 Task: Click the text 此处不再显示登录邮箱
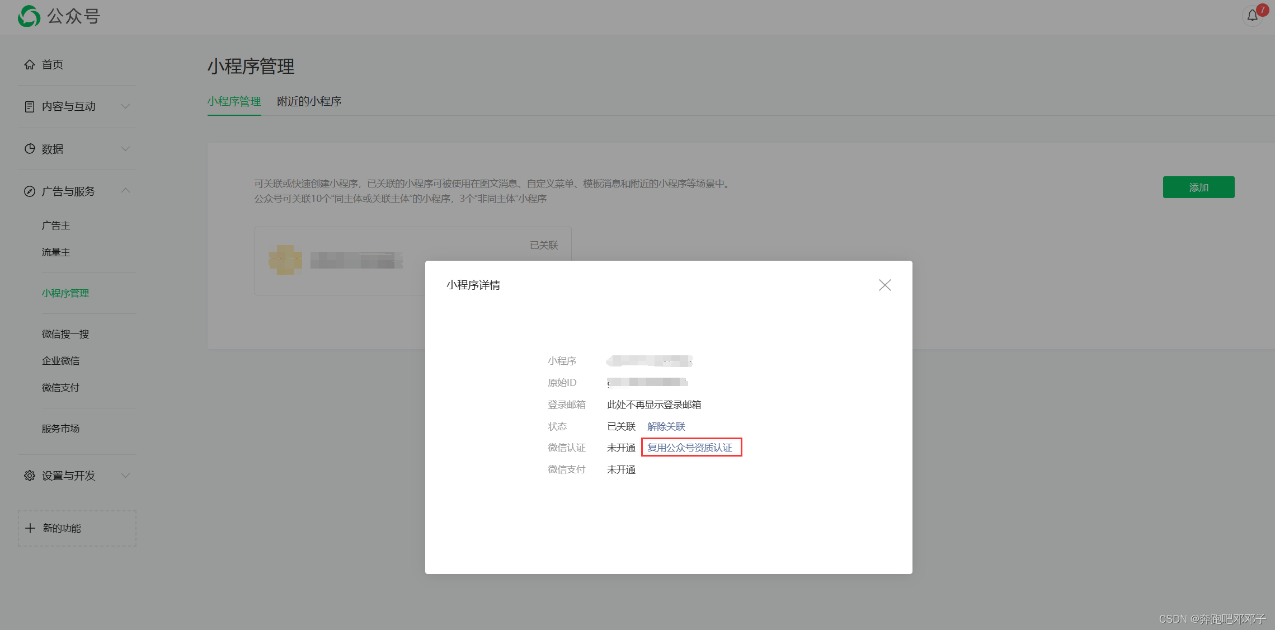point(654,405)
